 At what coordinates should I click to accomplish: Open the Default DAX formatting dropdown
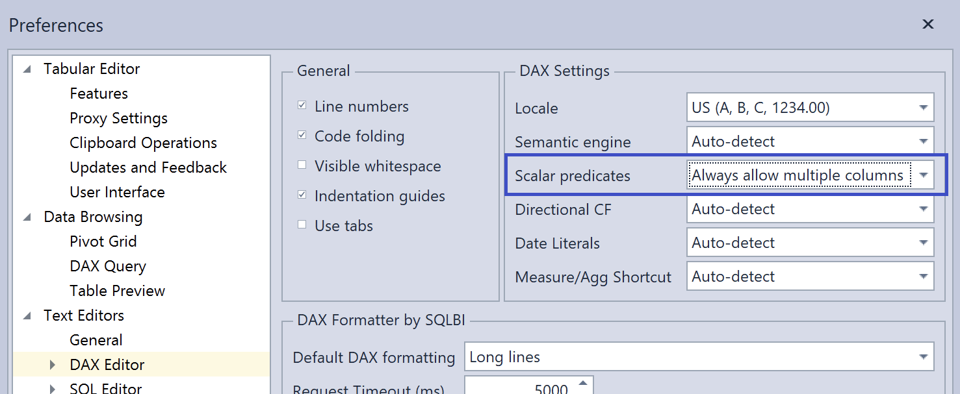(924, 356)
